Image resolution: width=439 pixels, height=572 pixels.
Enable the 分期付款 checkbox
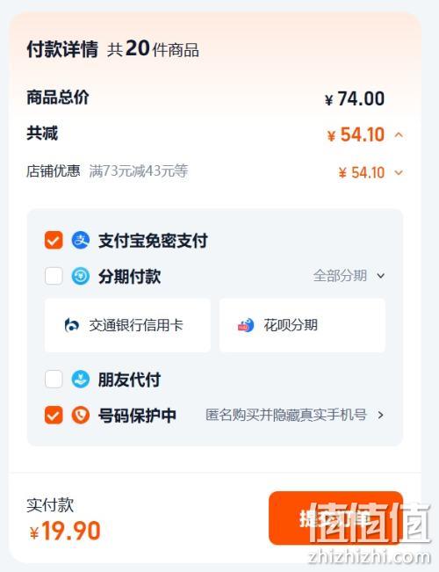point(54,276)
